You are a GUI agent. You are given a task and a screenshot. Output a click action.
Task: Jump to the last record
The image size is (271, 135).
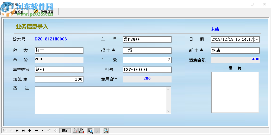pos(24,131)
